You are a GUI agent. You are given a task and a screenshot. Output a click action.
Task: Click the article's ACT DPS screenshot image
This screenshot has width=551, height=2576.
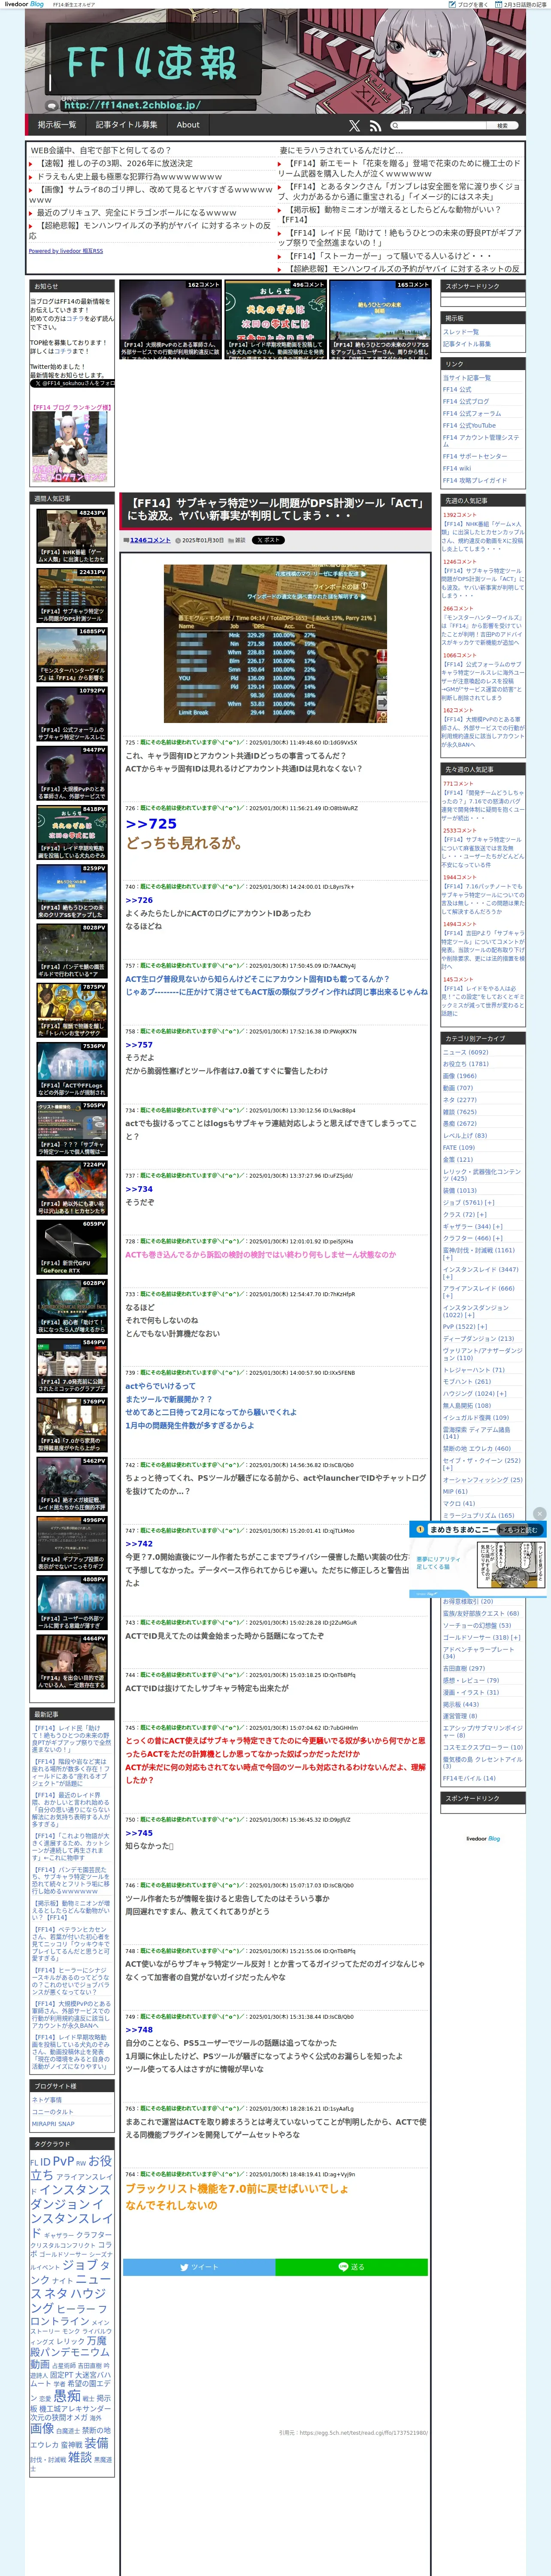[276, 643]
